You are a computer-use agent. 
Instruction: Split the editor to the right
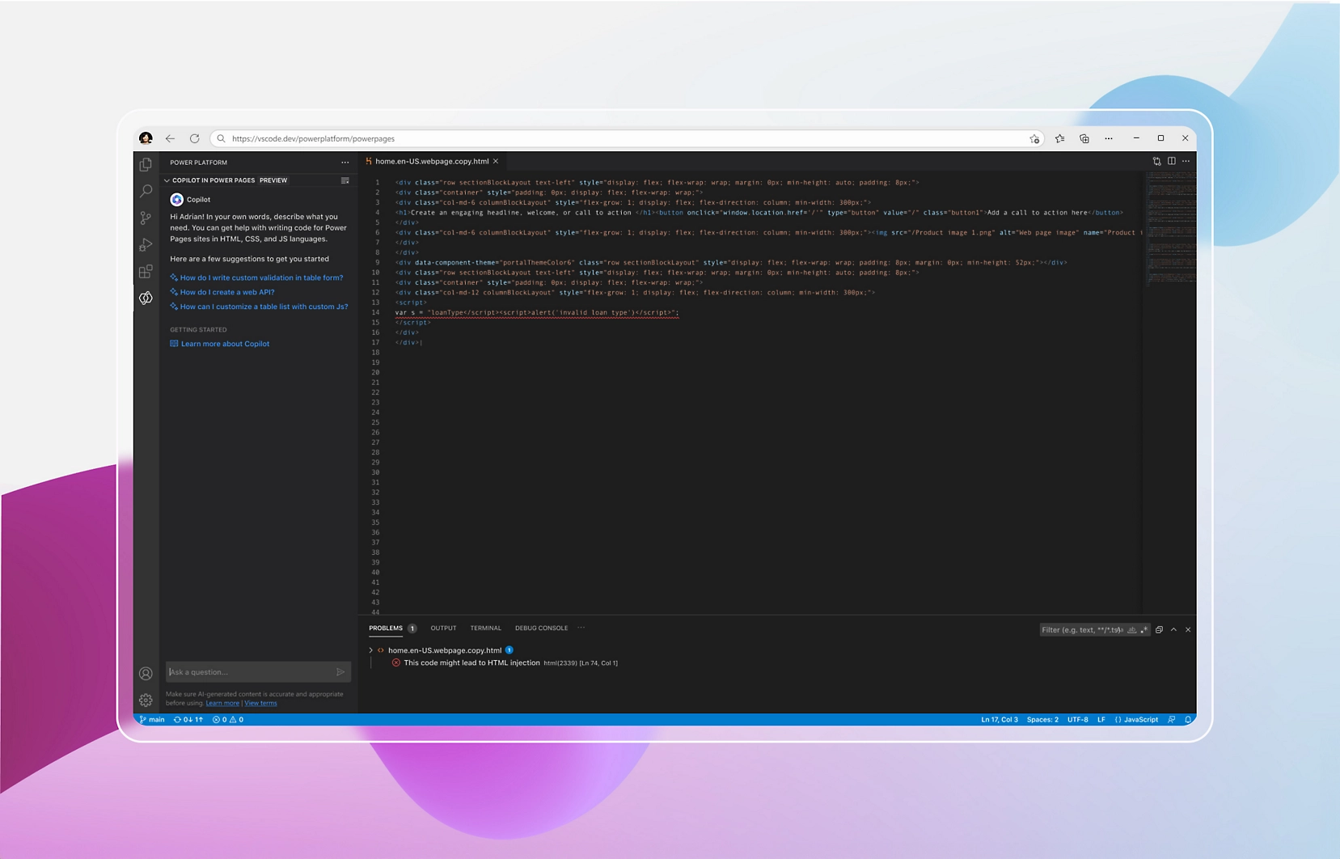(x=1171, y=161)
